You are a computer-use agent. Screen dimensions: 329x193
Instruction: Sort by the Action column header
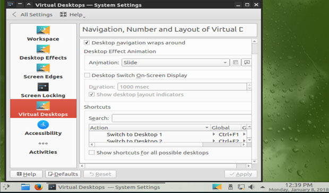click(x=150, y=127)
